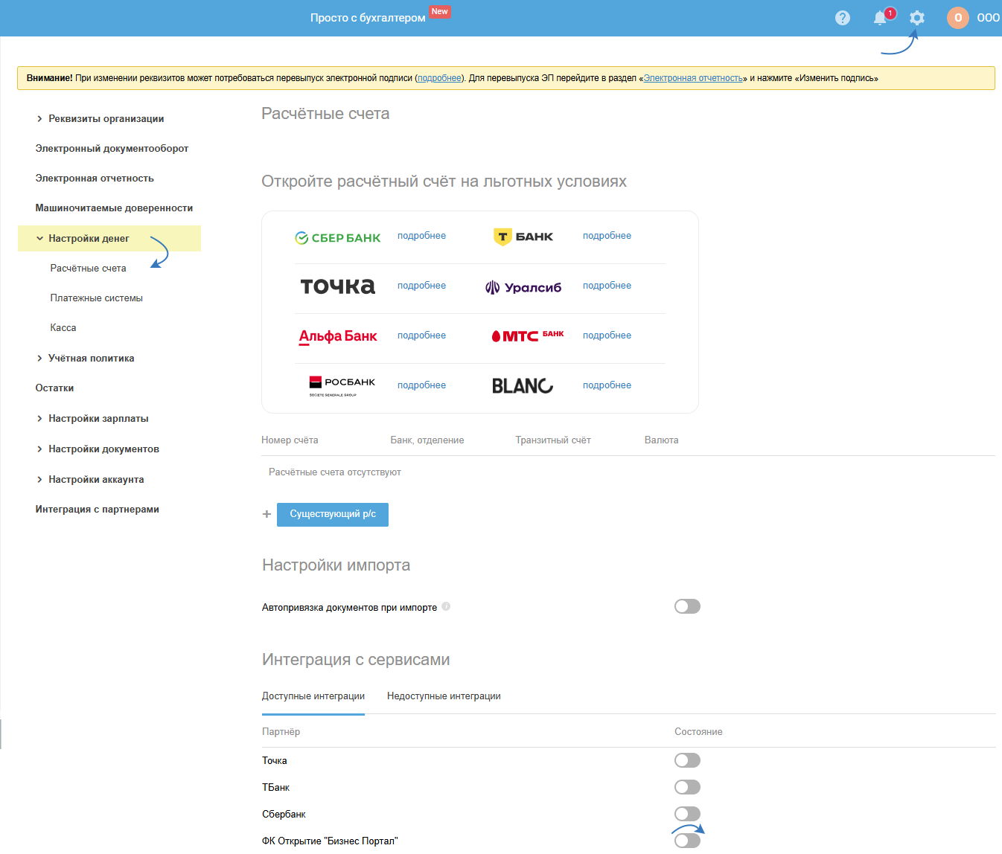Click Расчётные счета отсутствуют message

point(335,472)
